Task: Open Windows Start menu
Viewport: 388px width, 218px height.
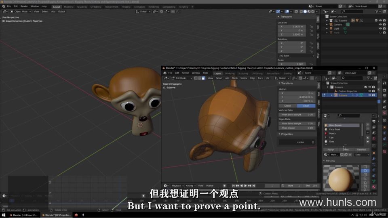Action: (4, 215)
